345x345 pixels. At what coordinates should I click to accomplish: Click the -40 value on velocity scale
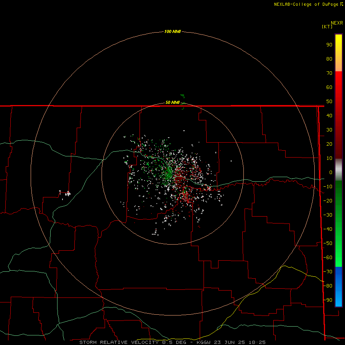[328, 229]
